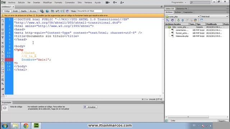Switch to the Activos tab
Image resolution: width=230 pixels, height=129 pixels.
tap(178, 12)
